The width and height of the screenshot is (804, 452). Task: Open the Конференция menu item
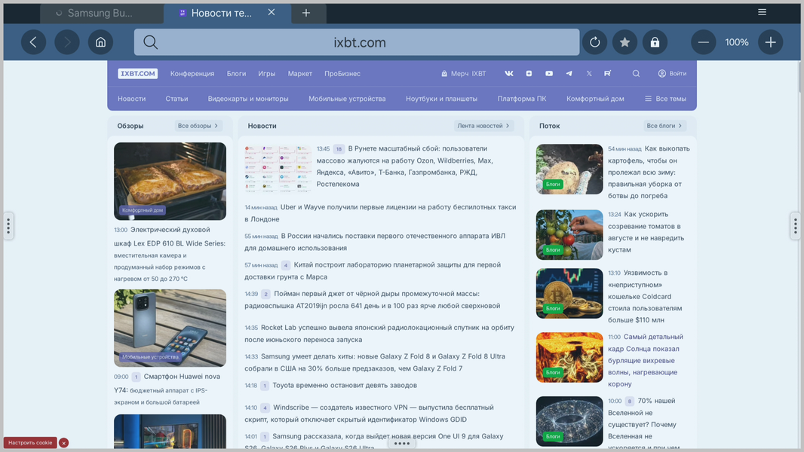click(x=192, y=73)
